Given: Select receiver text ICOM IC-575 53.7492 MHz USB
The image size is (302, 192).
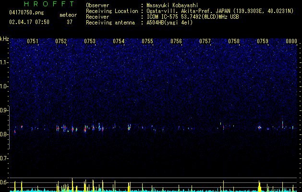Looking at the screenshot, I should [193, 17].
